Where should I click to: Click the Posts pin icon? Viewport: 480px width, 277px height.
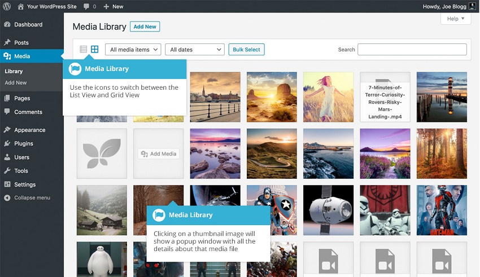pyautogui.click(x=7, y=42)
